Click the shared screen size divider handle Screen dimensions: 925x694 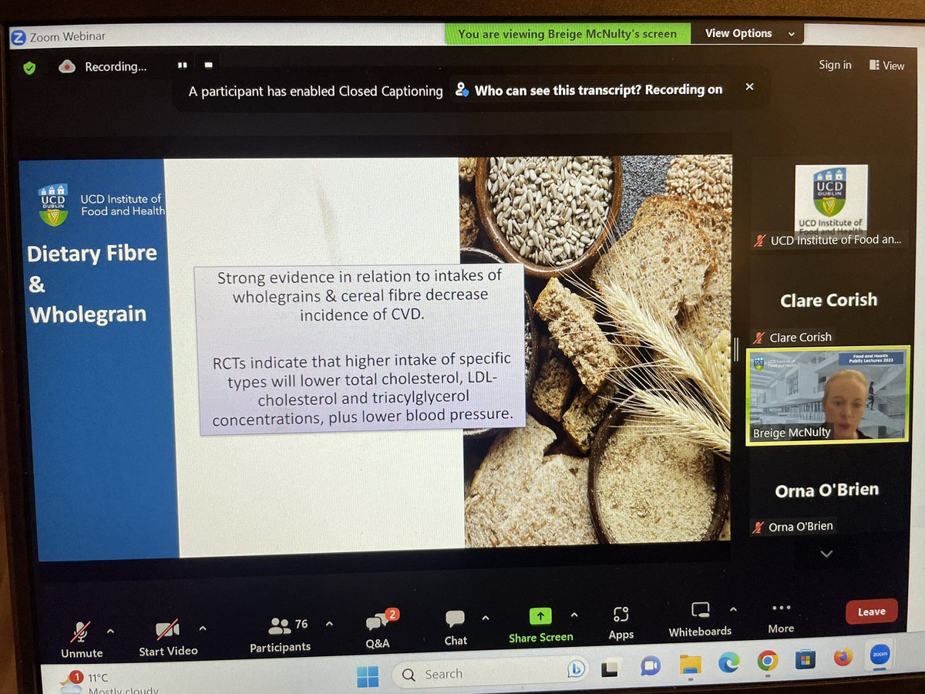(737, 351)
